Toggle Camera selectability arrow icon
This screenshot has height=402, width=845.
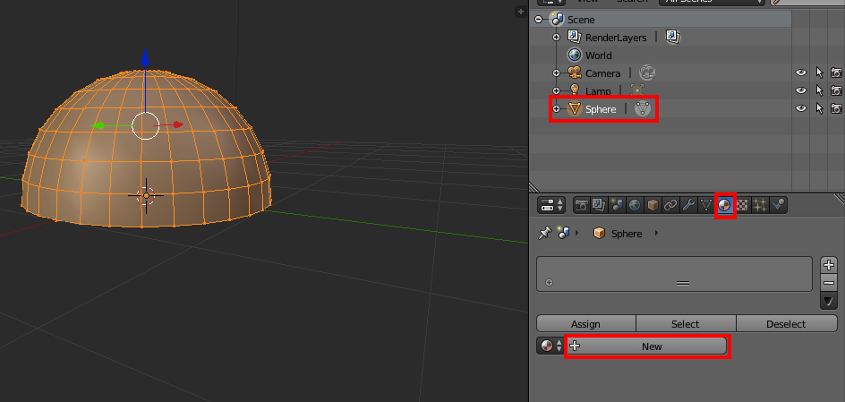[820, 73]
